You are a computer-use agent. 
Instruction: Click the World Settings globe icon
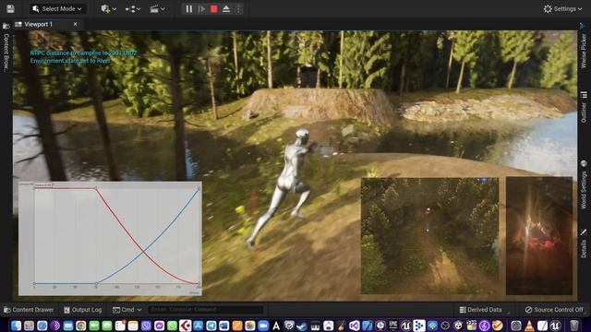pos(584,163)
